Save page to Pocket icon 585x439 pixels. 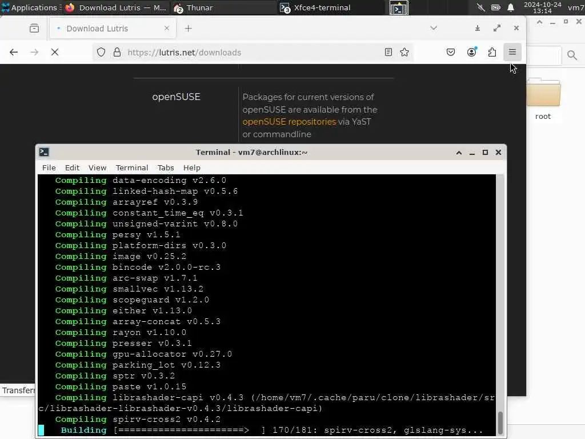[x=451, y=52]
